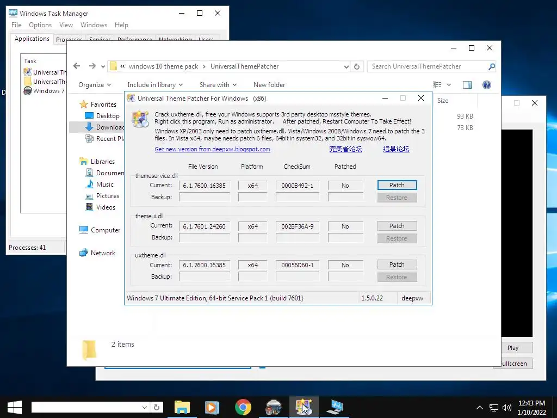This screenshot has width=557, height=418.
Task: Click the Task Manager taskbar icon
Action: point(335,407)
